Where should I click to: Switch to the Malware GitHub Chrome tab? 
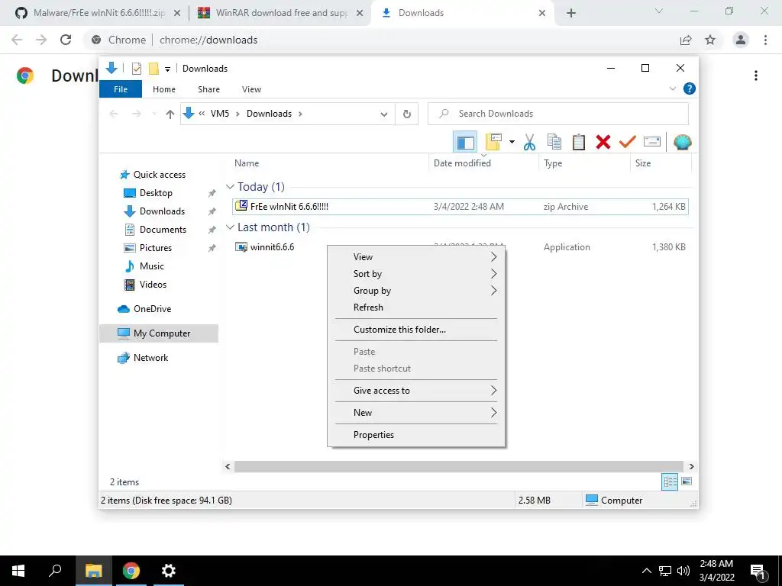click(99, 13)
